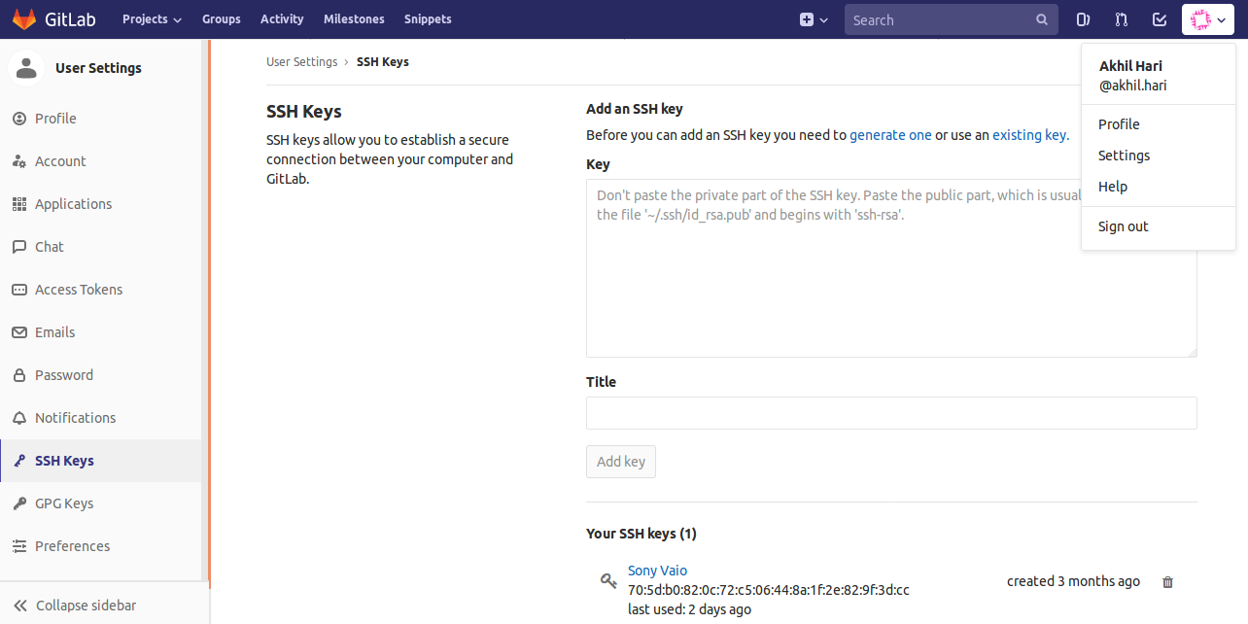Open the Sony Vaio key link
The image size is (1248, 624).
657,571
